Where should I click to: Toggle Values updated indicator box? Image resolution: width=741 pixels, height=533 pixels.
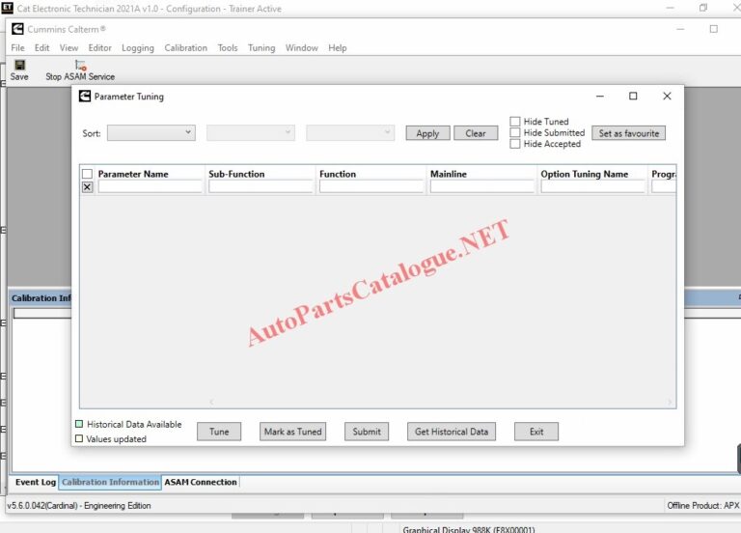pos(79,438)
